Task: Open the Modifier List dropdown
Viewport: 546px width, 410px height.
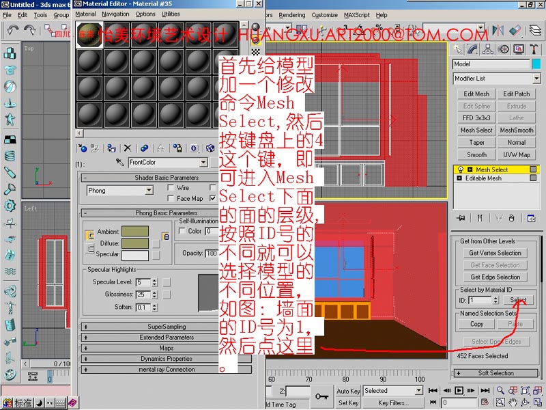Action: tap(536, 79)
